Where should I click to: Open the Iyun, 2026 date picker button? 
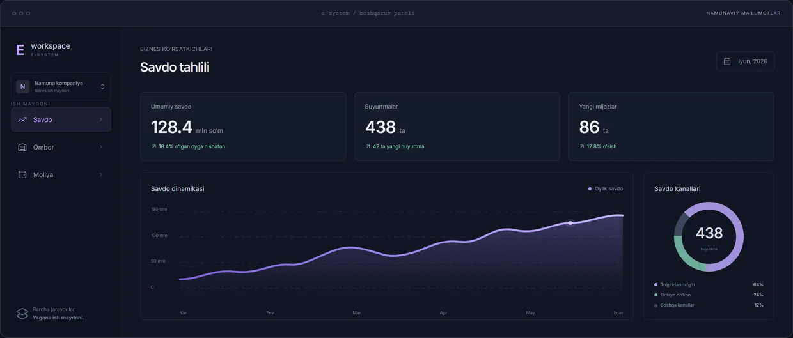point(745,61)
